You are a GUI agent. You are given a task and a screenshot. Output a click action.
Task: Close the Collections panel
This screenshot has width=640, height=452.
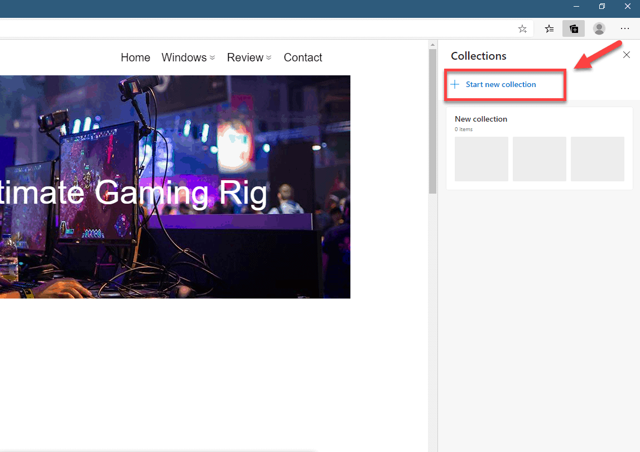pyautogui.click(x=627, y=55)
